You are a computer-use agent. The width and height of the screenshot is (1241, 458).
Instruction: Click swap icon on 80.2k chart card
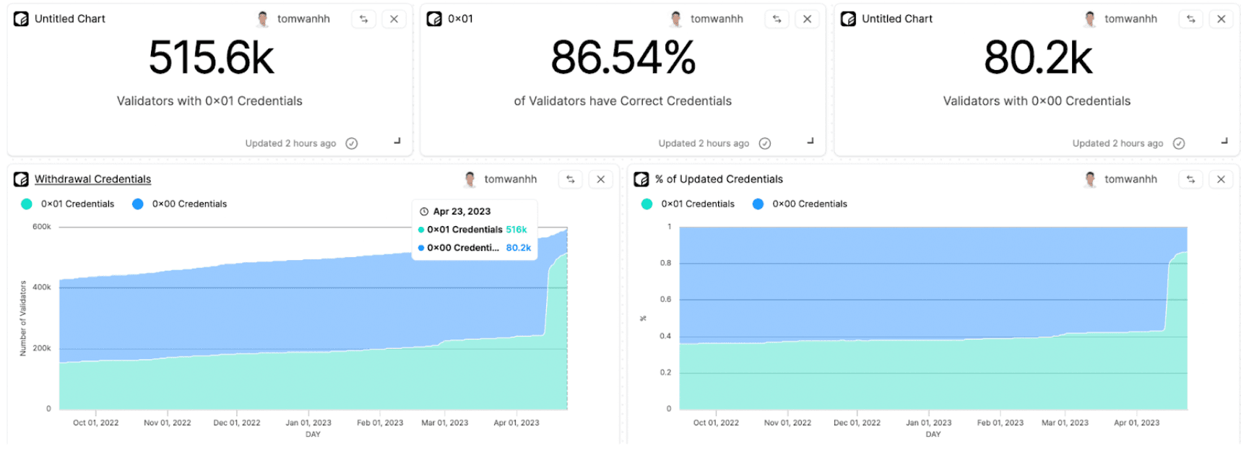pyautogui.click(x=1191, y=20)
